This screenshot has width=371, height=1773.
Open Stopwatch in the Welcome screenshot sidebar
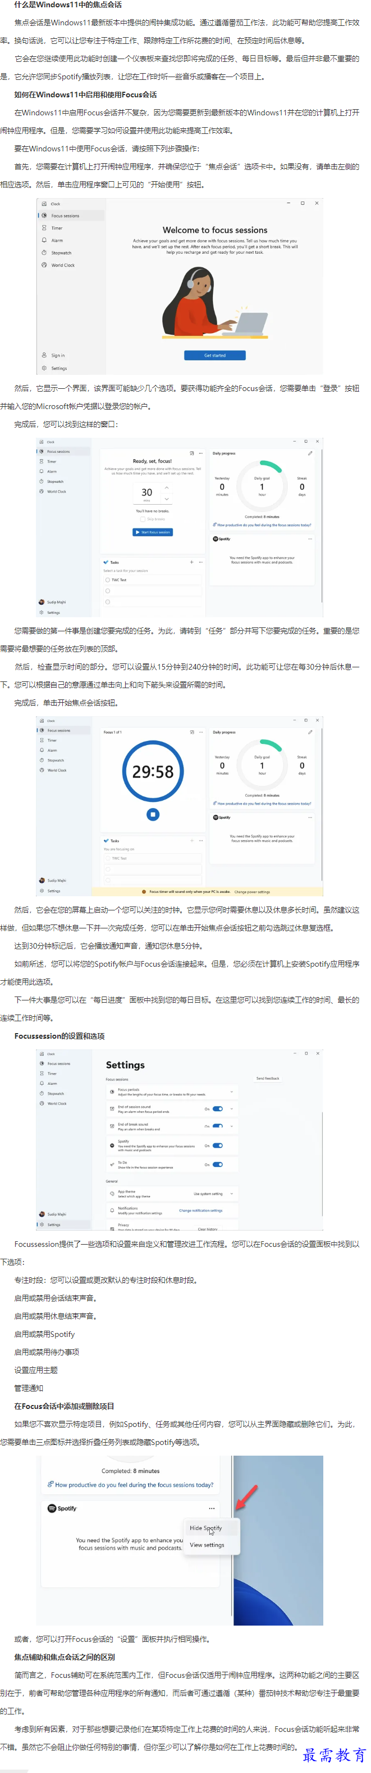(71, 253)
